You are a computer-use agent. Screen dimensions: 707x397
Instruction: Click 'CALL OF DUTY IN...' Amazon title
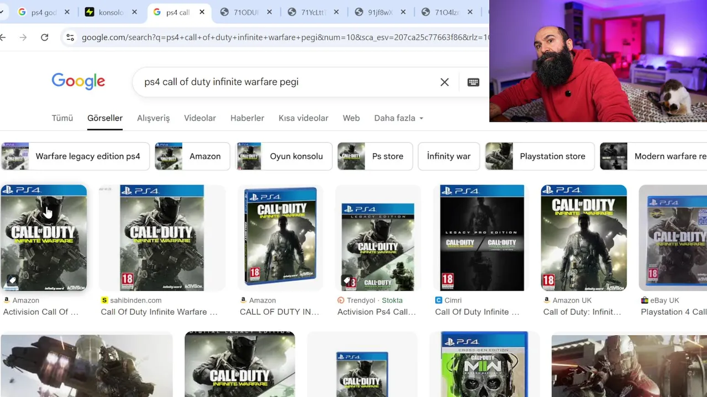pyautogui.click(x=279, y=312)
